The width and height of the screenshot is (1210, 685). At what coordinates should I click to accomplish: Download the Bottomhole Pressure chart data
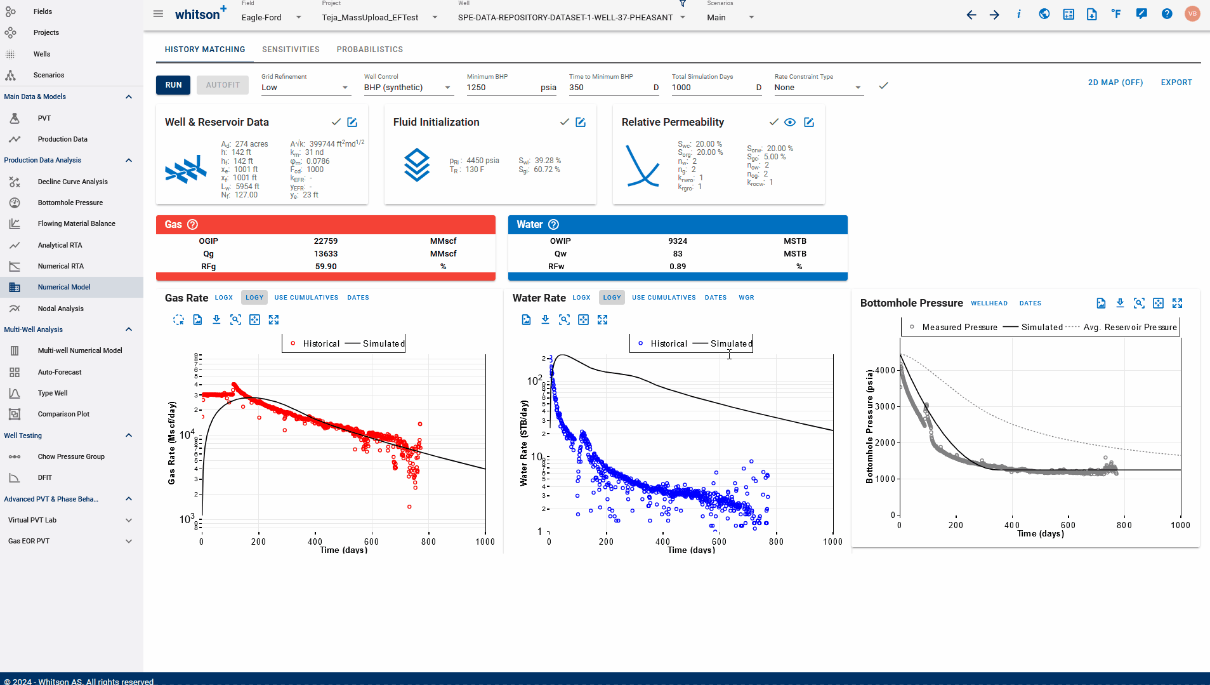click(x=1120, y=303)
